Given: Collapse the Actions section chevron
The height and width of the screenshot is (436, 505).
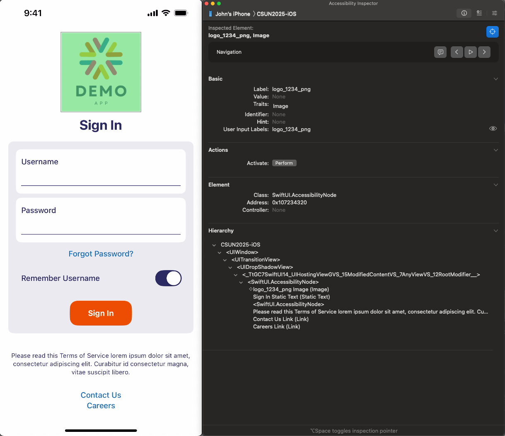Looking at the screenshot, I should [495, 150].
